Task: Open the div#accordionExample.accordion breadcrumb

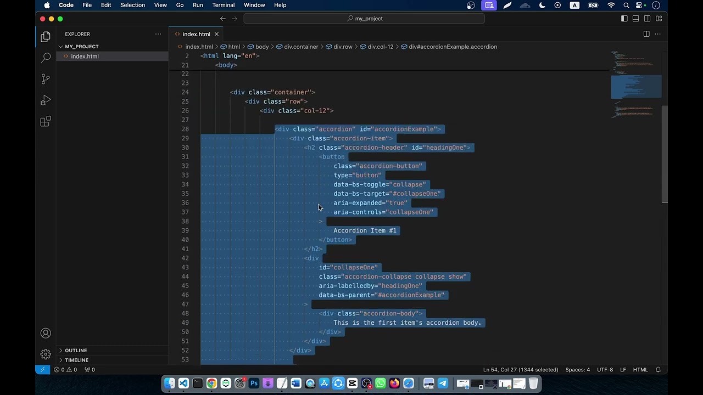Action: (x=453, y=47)
